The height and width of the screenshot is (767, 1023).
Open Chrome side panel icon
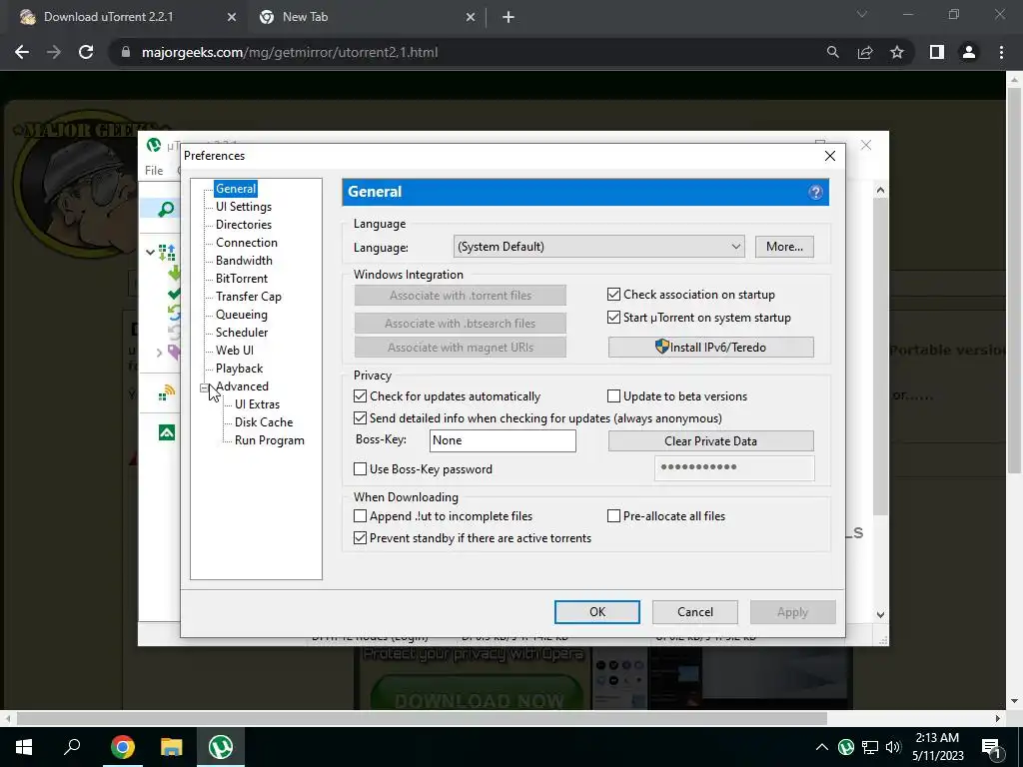tap(937, 52)
